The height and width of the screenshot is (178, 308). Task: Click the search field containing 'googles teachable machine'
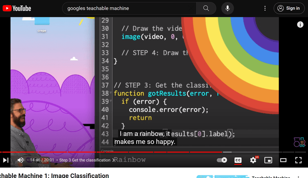click(x=130, y=8)
